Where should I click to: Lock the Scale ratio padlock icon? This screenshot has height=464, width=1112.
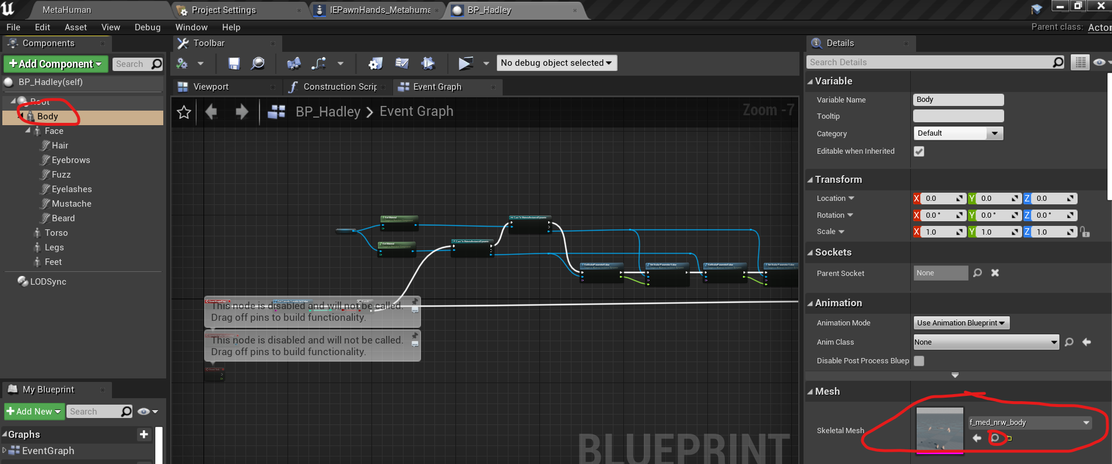coord(1085,232)
